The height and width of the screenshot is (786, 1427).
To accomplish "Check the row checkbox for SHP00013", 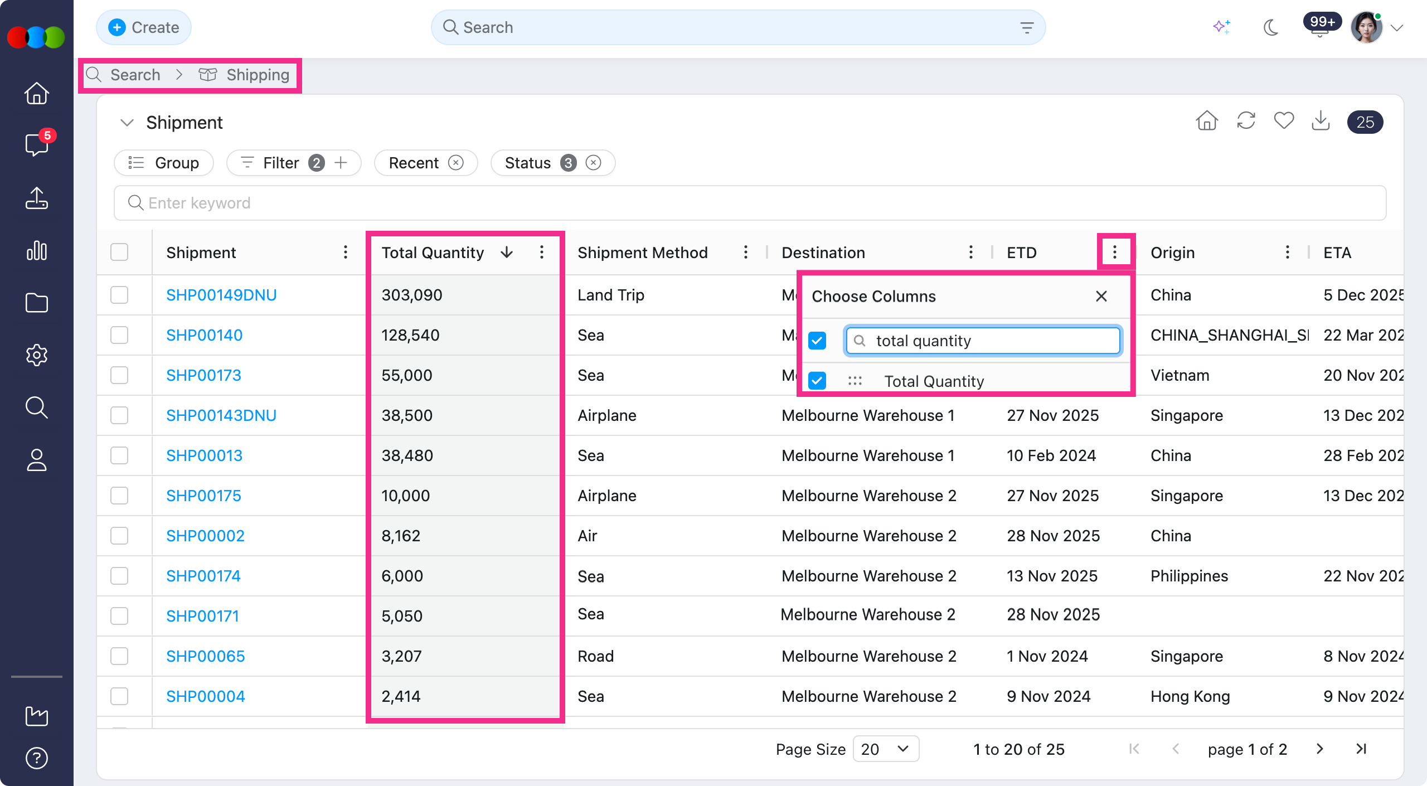I will [x=119, y=455].
